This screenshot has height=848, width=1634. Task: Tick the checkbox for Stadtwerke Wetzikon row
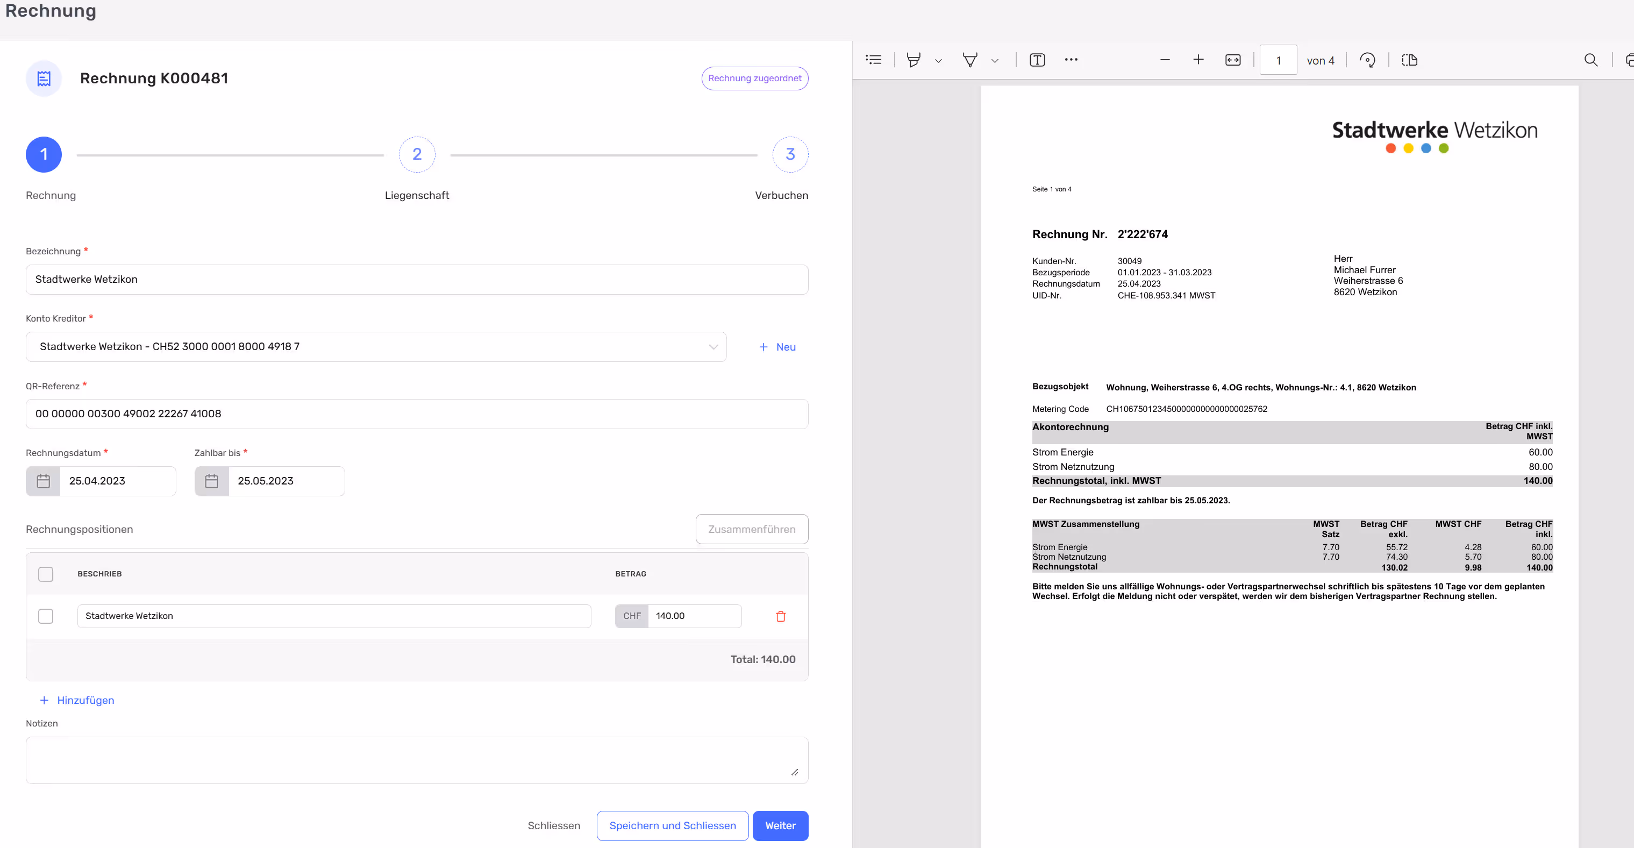point(46,616)
